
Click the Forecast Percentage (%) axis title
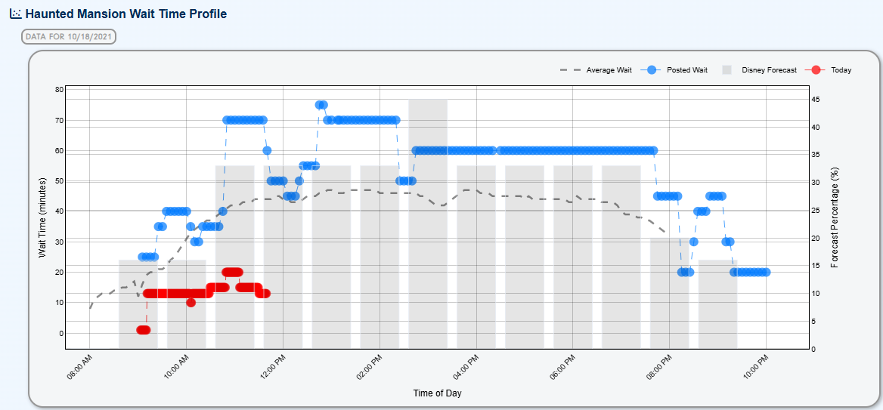(x=835, y=217)
